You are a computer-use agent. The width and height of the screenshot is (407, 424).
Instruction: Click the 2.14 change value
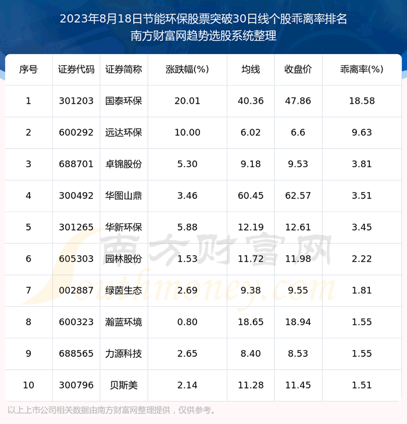[x=187, y=386]
